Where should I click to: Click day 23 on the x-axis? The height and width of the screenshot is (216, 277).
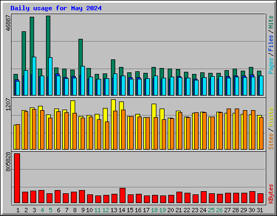[195, 210]
